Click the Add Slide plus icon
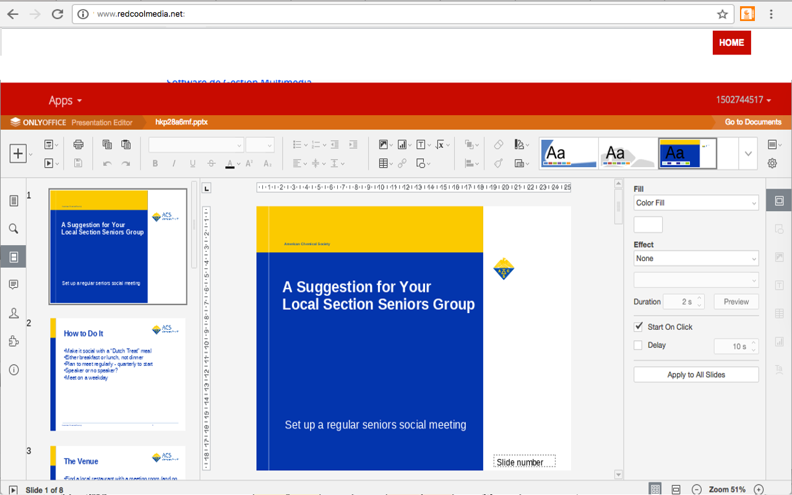 [18, 153]
